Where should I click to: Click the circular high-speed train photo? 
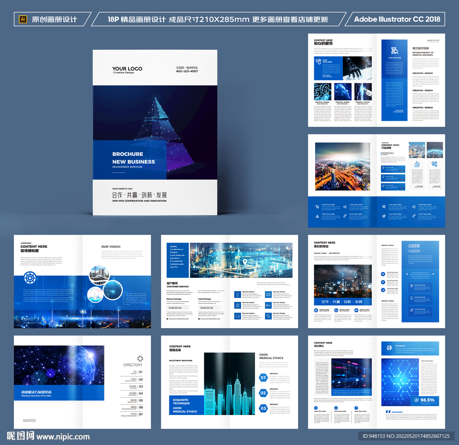[x=99, y=275]
